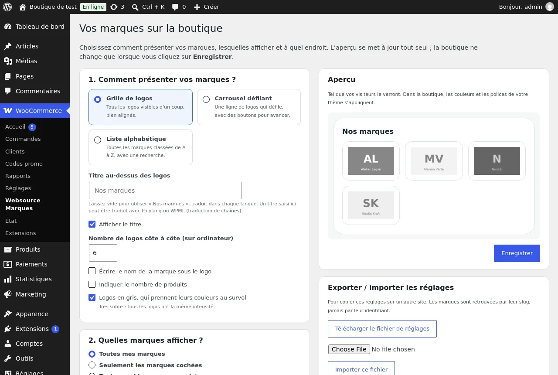
Task: Click the number of logos field showing 6
Action: pyautogui.click(x=103, y=253)
